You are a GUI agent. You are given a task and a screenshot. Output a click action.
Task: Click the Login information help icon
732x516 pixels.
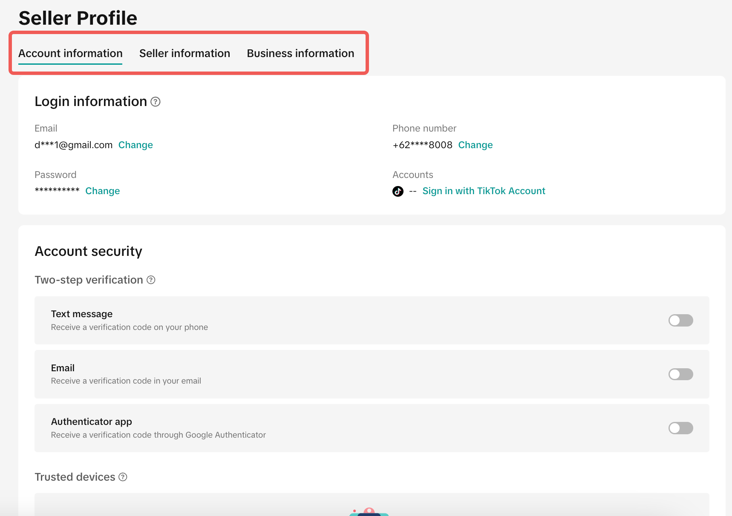pos(156,102)
